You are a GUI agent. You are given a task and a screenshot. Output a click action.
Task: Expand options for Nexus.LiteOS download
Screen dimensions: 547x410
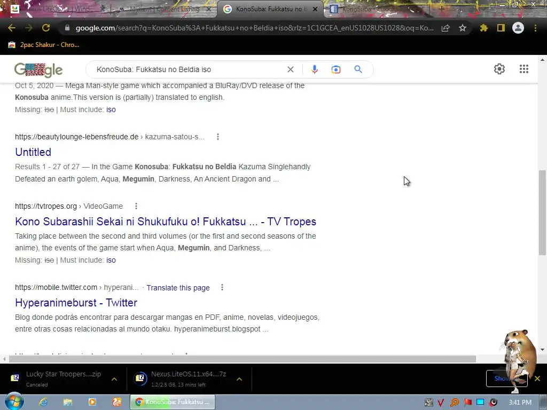239,379
